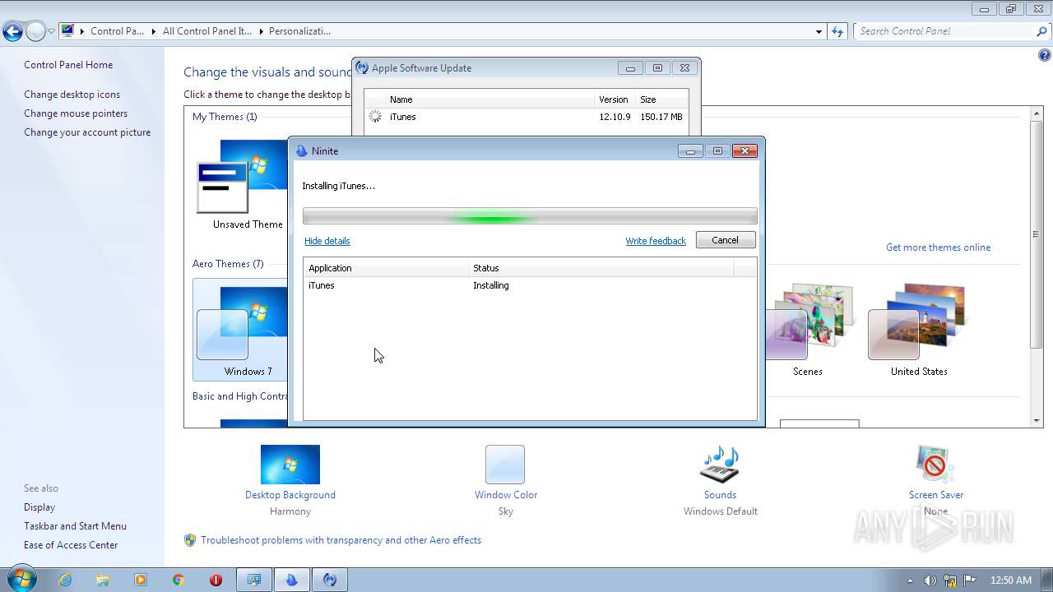Viewport: 1053px width, 592px height.
Task: Click Write feedback link in Ninite
Action: pyautogui.click(x=656, y=241)
